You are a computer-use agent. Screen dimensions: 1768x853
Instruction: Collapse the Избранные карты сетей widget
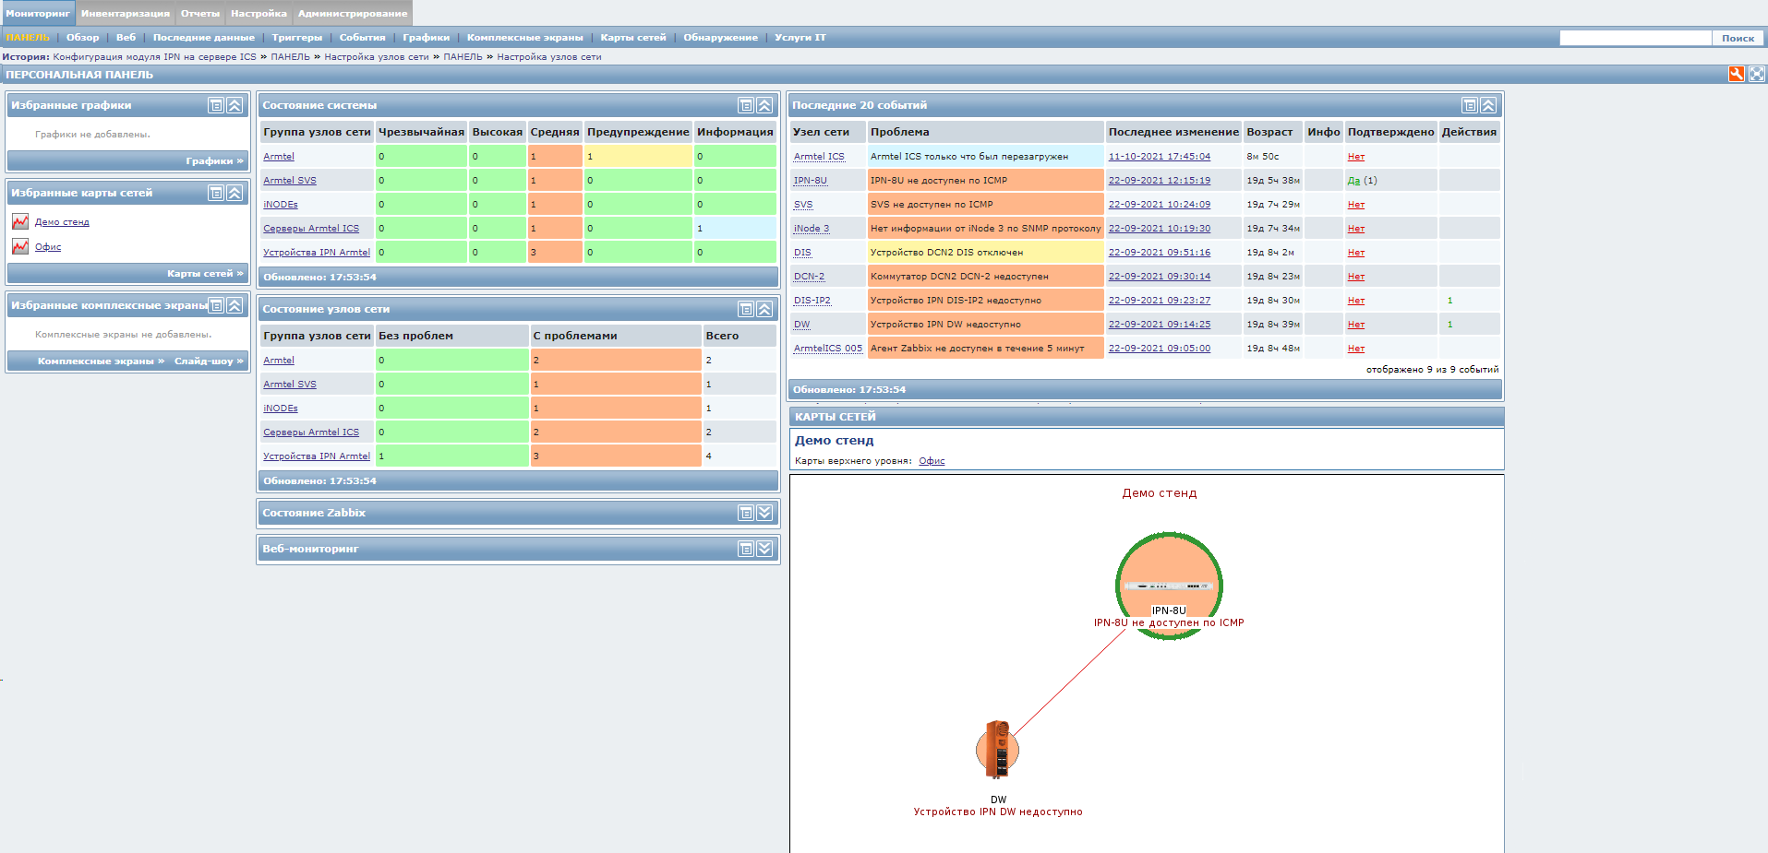(x=235, y=193)
